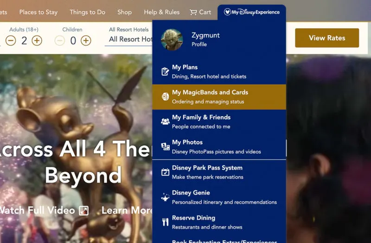
Task: Increase the Children count with plus button
Action: [86, 40]
